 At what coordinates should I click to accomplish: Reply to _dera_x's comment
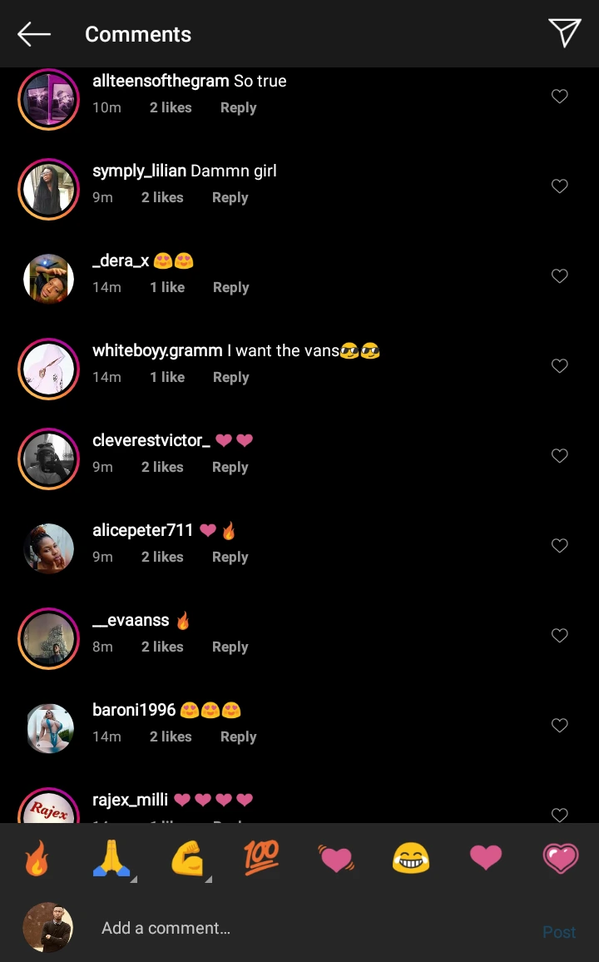tap(230, 288)
